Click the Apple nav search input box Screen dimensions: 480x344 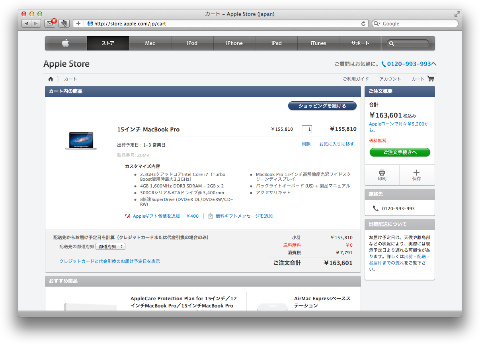coord(408,44)
